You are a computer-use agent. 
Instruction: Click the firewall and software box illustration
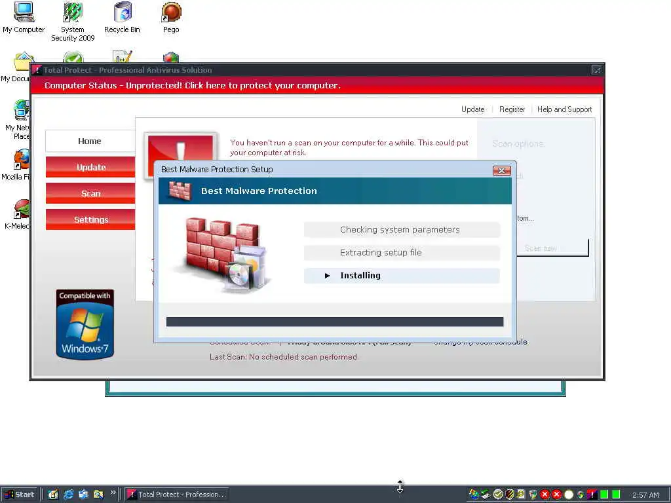click(225, 255)
